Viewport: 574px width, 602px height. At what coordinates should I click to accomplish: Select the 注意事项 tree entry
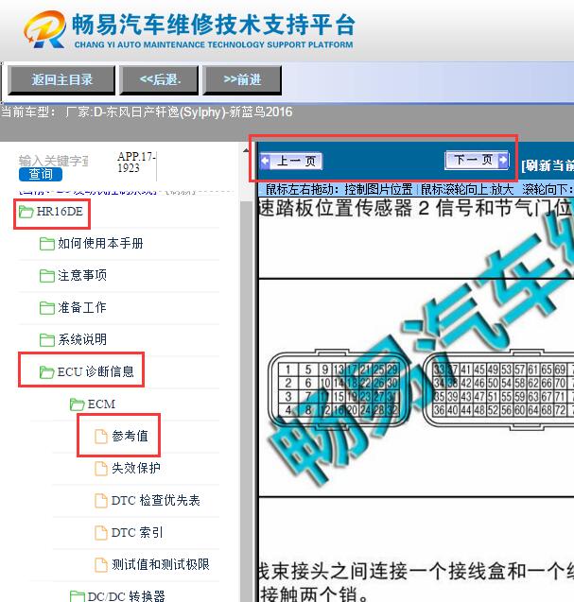click(82, 275)
